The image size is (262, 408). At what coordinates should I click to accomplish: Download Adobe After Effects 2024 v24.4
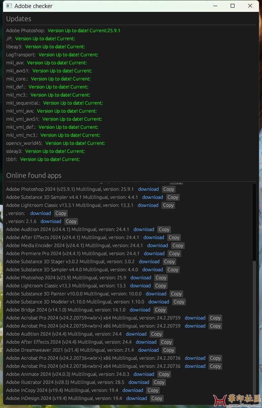pyautogui.click(x=146, y=342)
